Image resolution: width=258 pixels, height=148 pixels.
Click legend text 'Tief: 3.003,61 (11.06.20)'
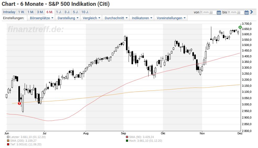[x=26, y=145]
